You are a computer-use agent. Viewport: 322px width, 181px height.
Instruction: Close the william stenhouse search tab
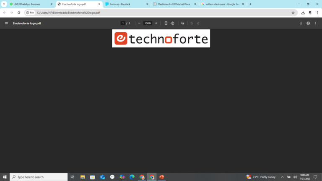click(x=243, y=4)
